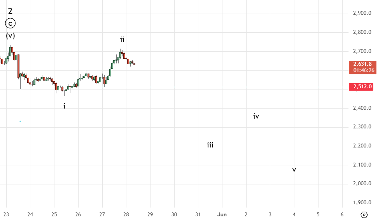Click the projected wave "iii" label
The image size is (378, 221).
pyautogui.click(x=210, y=145)
